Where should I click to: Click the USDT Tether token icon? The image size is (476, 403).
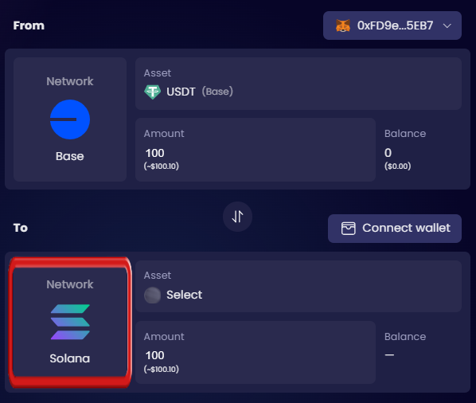[x=152, y=92]
